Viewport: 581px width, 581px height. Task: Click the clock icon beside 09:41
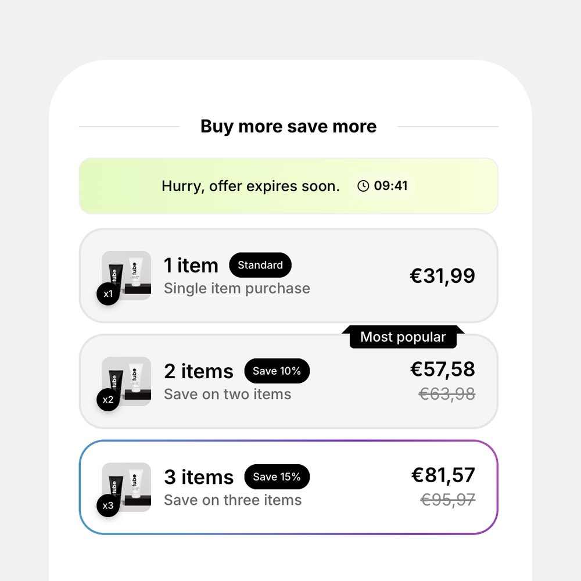(363, 186)
